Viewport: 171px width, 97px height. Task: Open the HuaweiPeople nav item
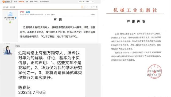(x=44, y=2)
